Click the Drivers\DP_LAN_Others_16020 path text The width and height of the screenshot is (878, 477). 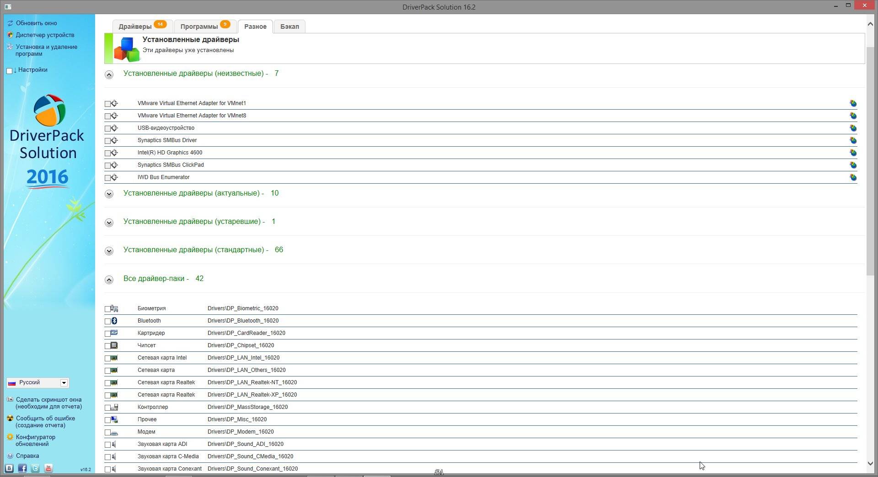[x=246, y=370]
